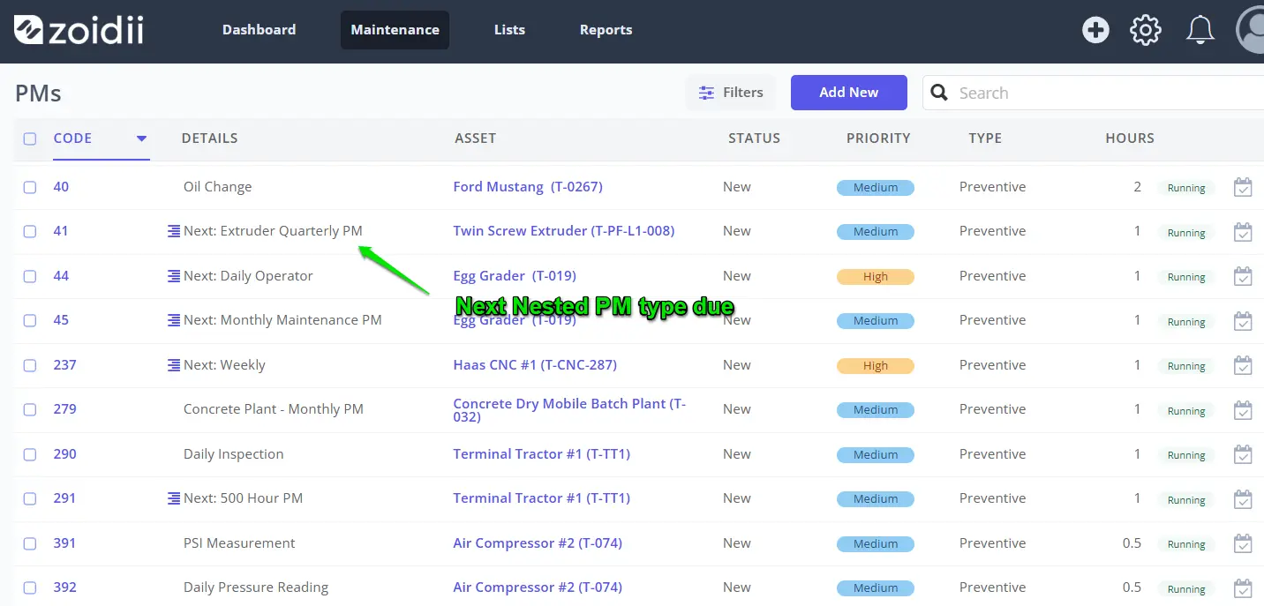This screenshot has width=1264, height=606.
Task: Click nested PM icon beside Extruder Quarterly PM
Action: tap(174, 231)
